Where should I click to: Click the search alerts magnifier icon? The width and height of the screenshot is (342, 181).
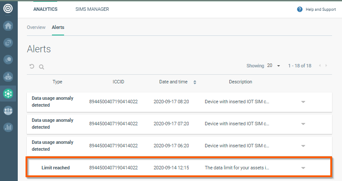pyautogui.click(x=42, y=67)
